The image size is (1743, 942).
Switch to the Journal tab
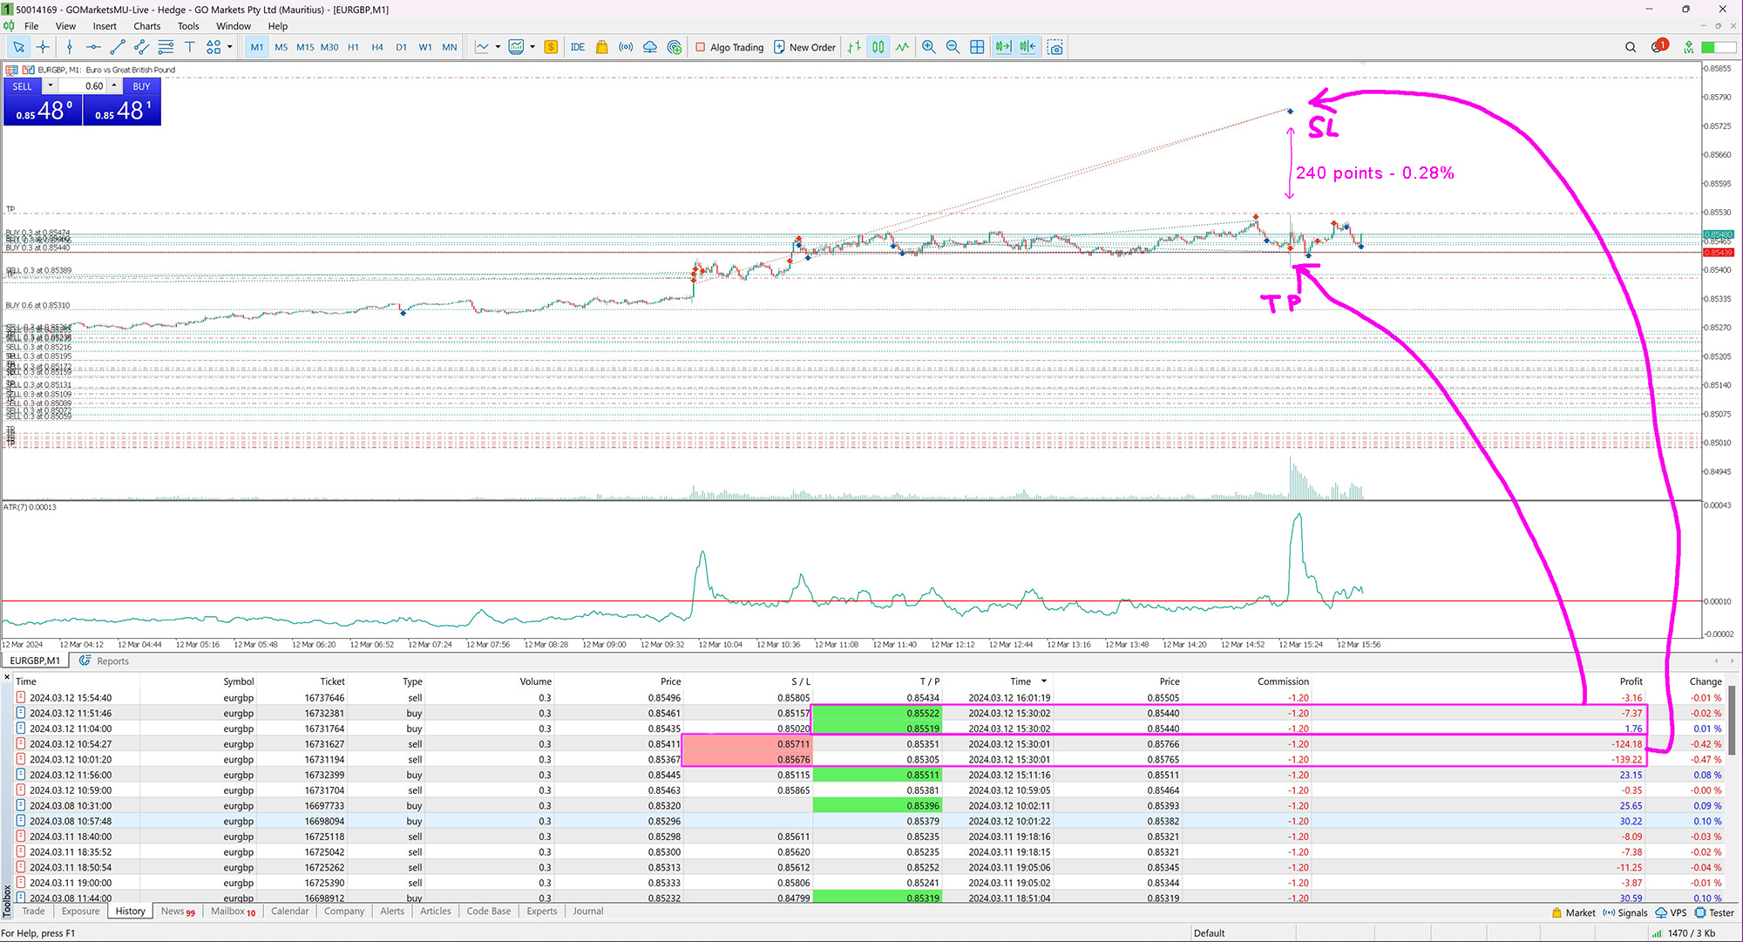click(x=587, y=911)
